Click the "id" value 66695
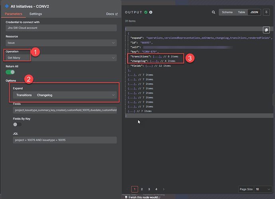 pos(146,42)
